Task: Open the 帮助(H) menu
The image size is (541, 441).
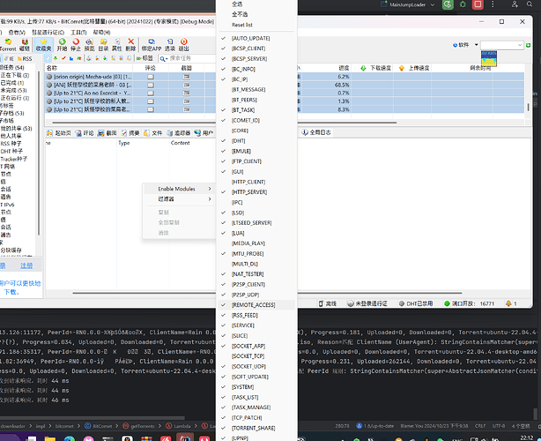Action: [102, 32]
